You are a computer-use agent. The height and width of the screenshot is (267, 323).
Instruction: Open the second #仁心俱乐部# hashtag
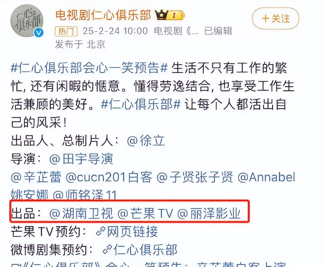[141, 104]
